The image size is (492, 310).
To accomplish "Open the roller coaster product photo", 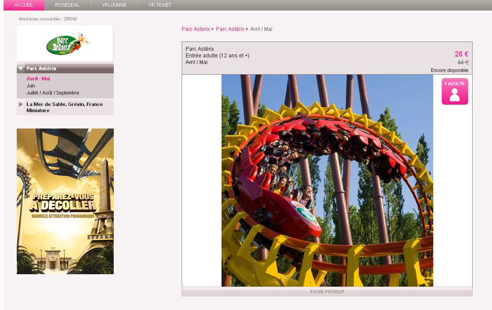I will click(x=327, y=181).
